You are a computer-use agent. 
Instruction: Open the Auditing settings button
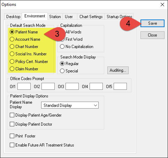click(x=118, y=70)
